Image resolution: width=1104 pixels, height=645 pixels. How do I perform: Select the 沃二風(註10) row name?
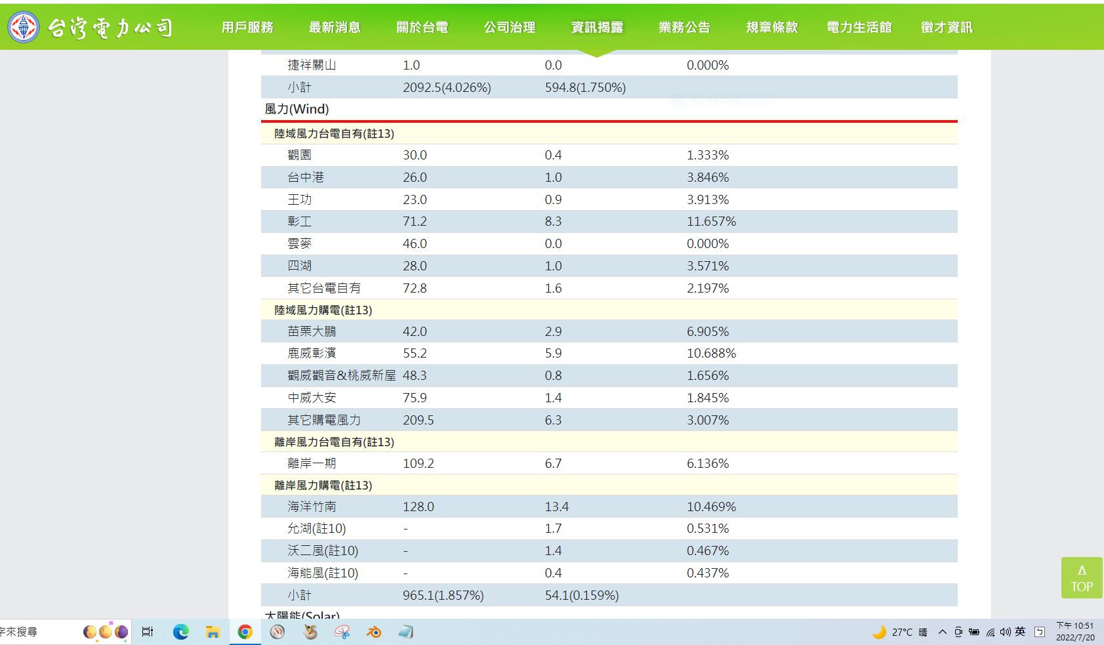pos(323,551)
